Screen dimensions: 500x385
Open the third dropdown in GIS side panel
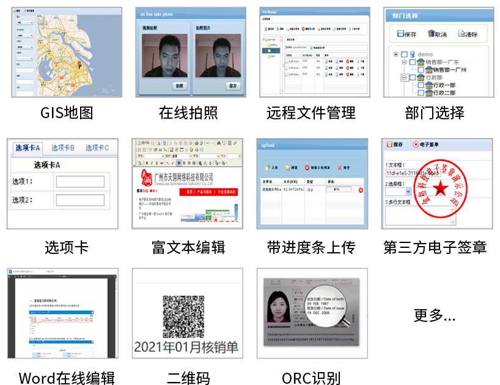24,47
